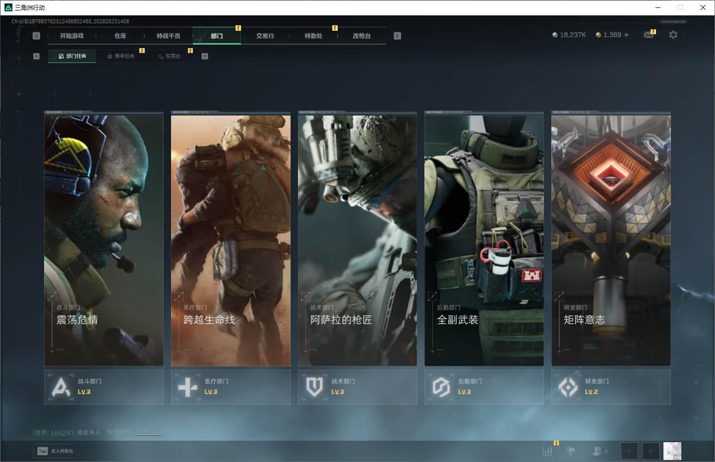Open the settings gear icon
Screen dimensions: 715x462
pos(673,35)
